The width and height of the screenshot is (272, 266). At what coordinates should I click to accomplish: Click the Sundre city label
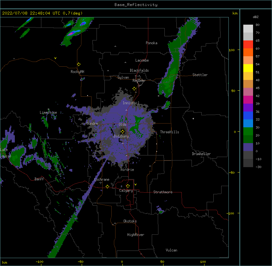(92, 124)
